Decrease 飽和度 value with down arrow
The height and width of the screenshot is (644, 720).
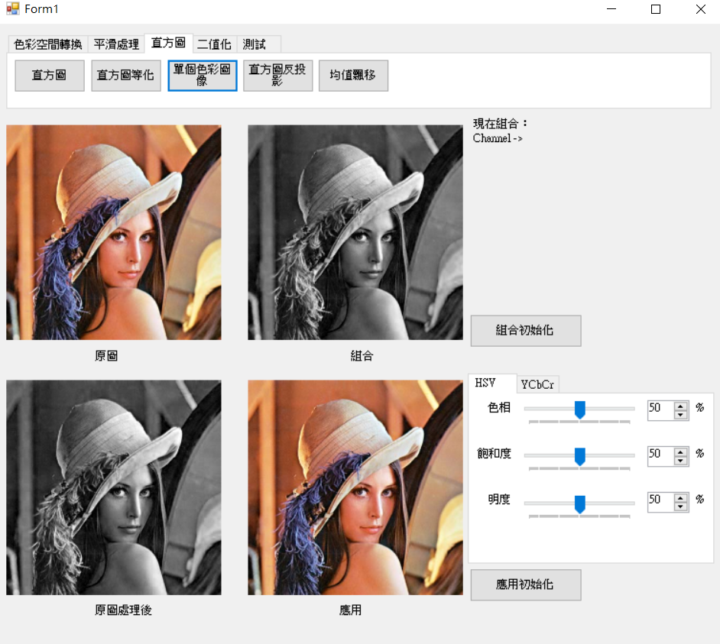click(680, 461)
